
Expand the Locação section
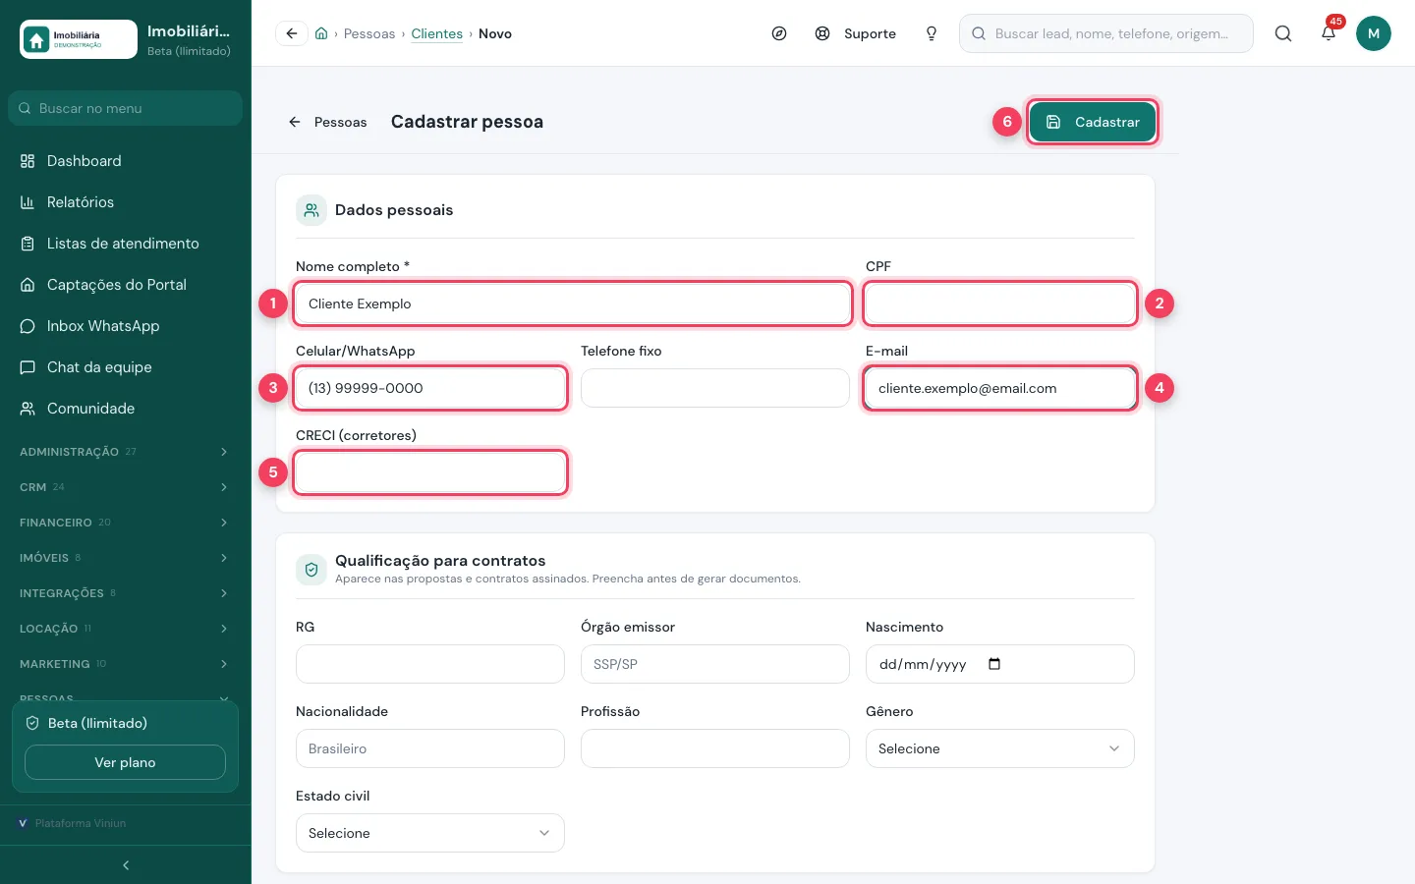tap(126, 629)
